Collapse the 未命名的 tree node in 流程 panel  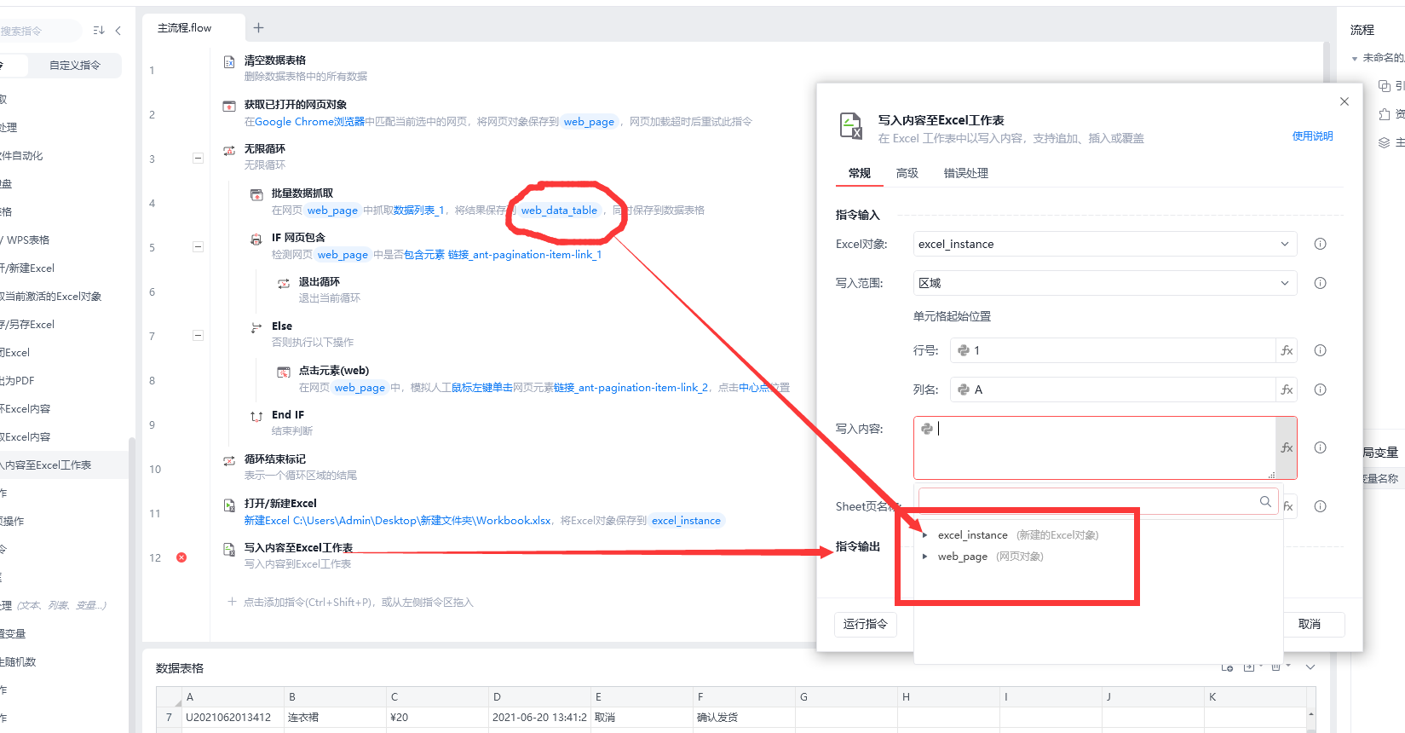coord(1355,59)
